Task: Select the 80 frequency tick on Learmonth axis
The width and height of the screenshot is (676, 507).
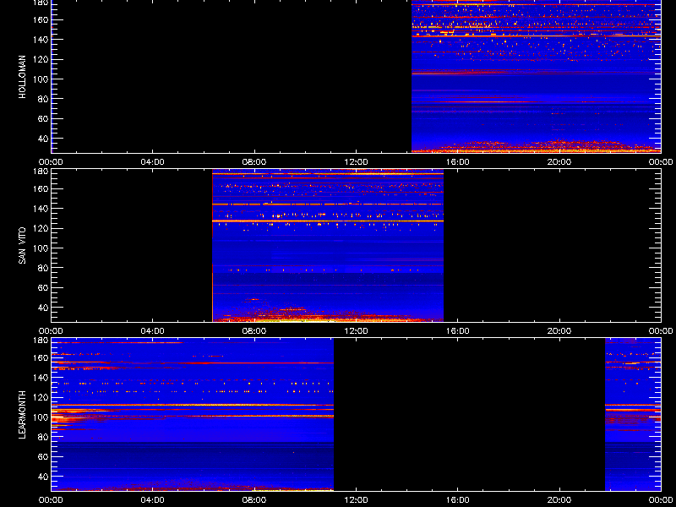Action: (44, 437)
